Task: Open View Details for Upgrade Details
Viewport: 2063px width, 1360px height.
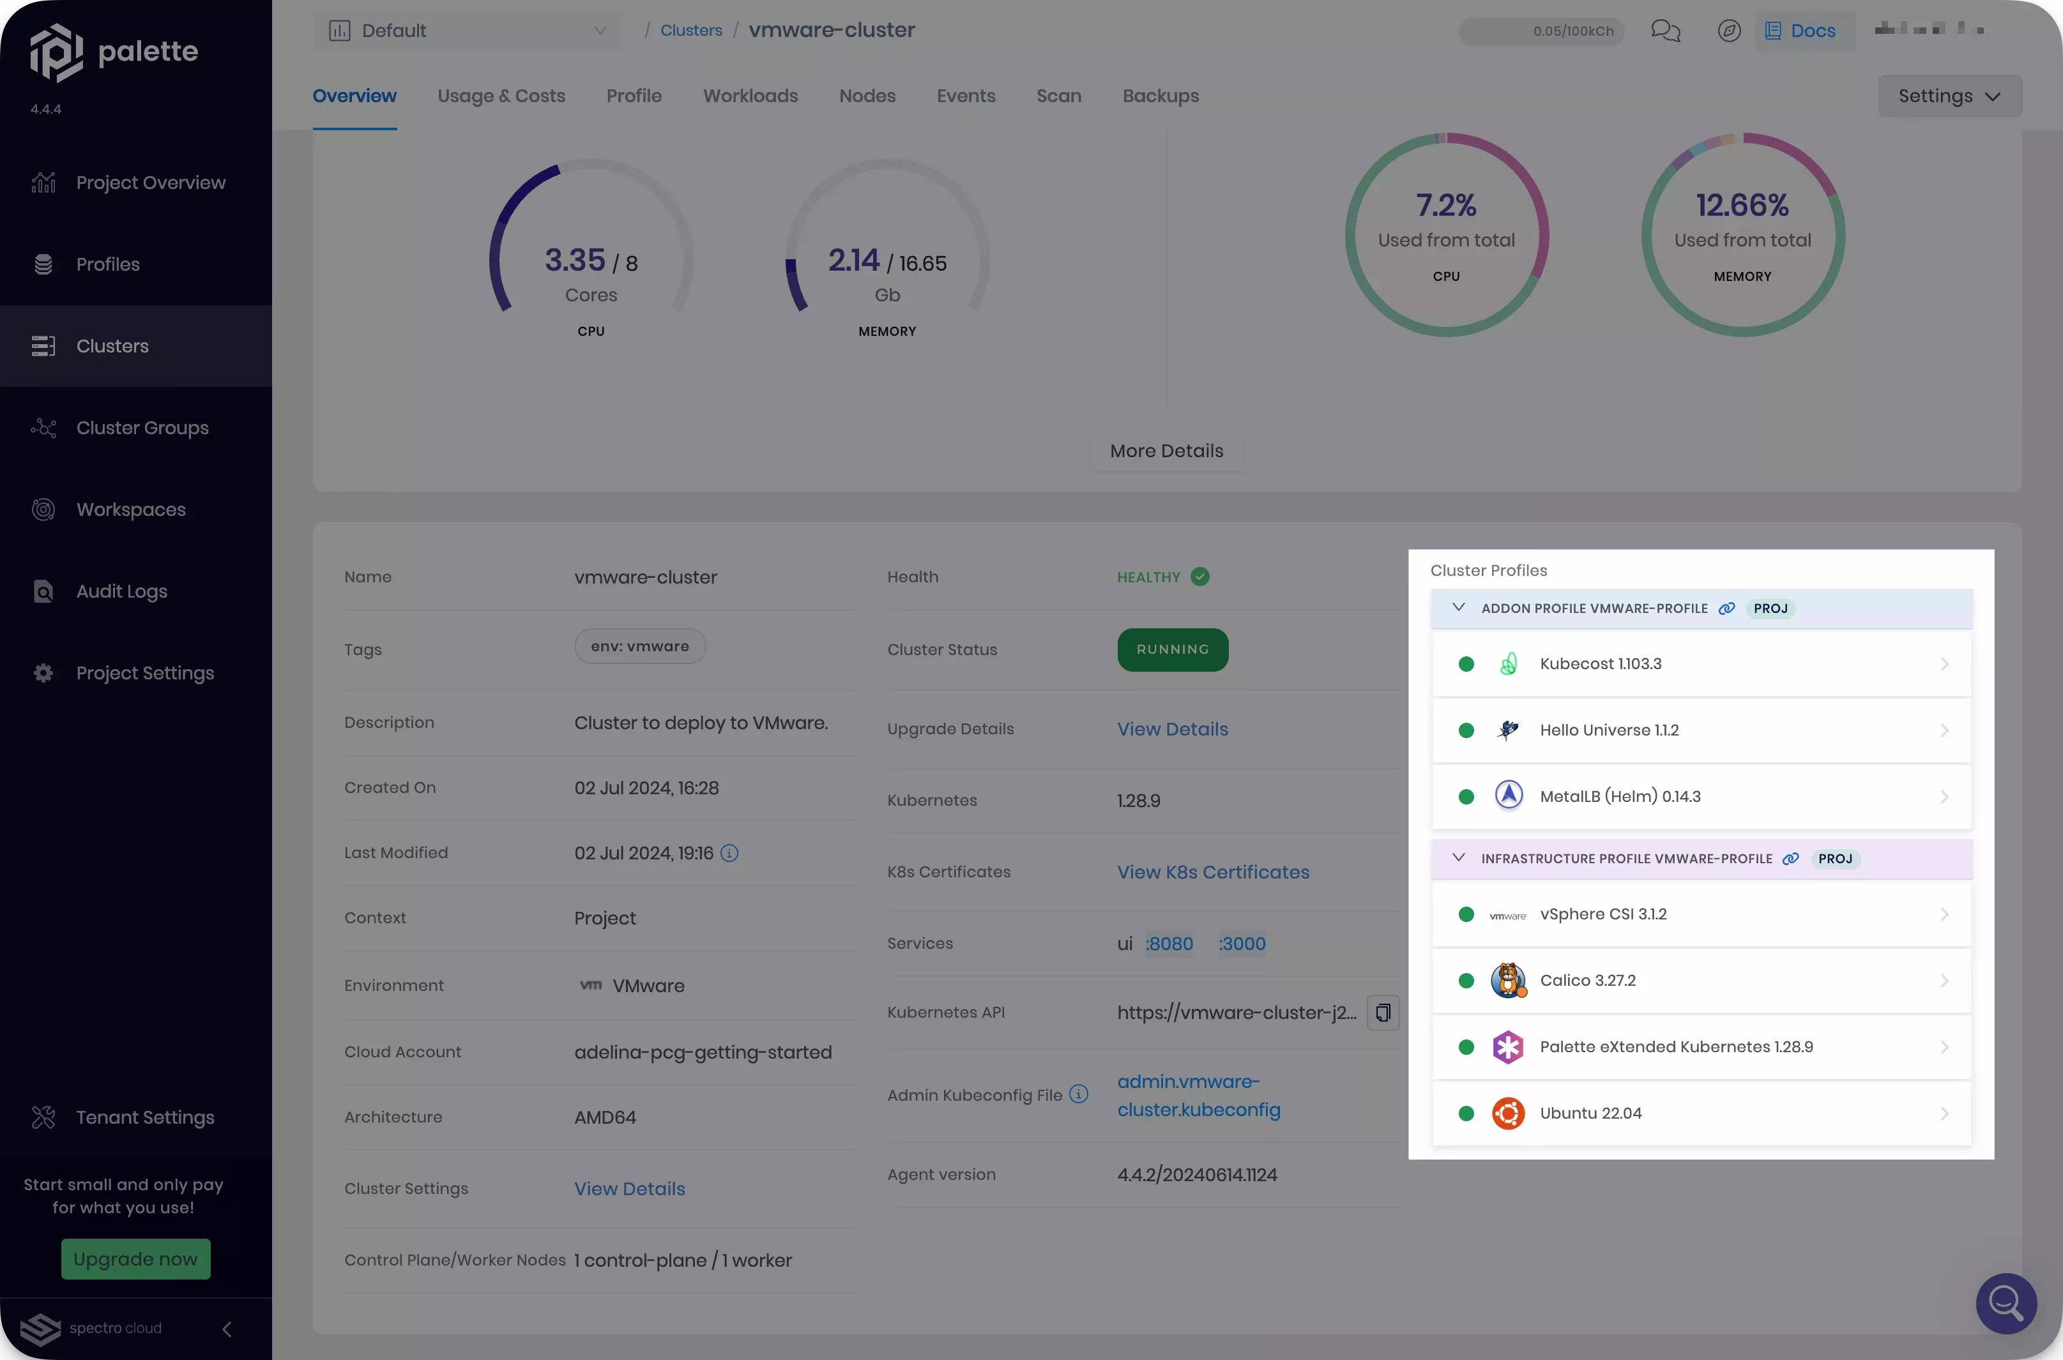Action: point(1173,729)
